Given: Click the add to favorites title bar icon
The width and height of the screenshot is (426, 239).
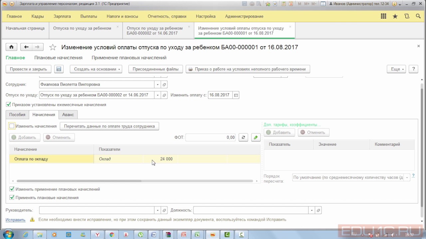Looking at the screenshot, I should [x=268, y=4].
